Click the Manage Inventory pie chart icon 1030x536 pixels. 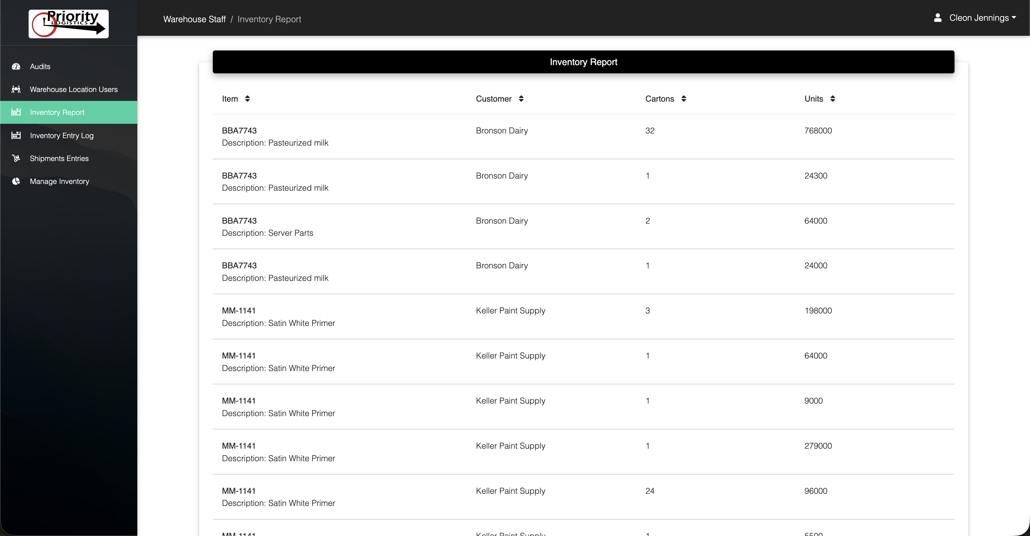click(x=16, y=181)
